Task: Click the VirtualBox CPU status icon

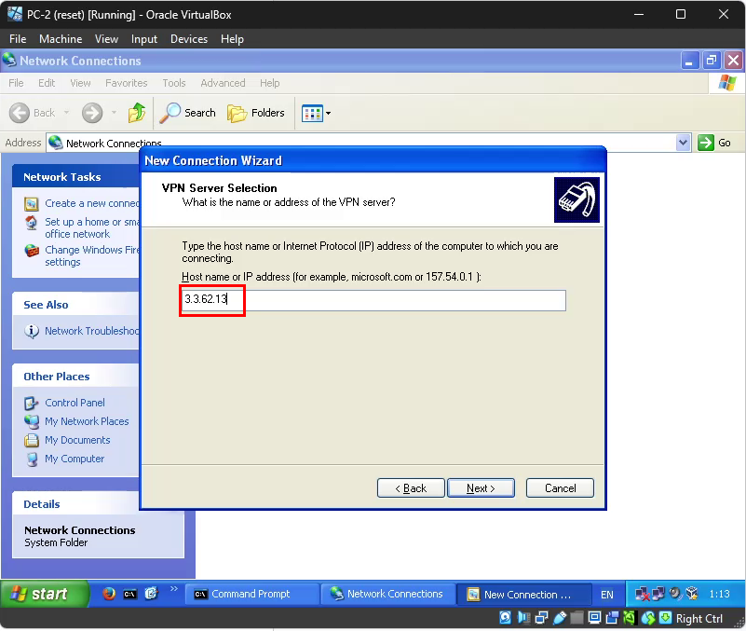Action: [630, 618]
